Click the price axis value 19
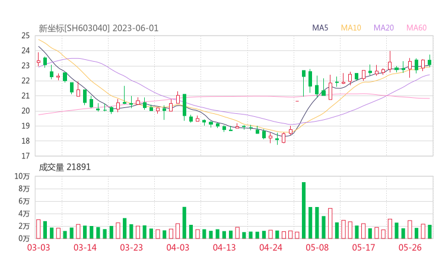439x261 pixels. pos(26,126)
